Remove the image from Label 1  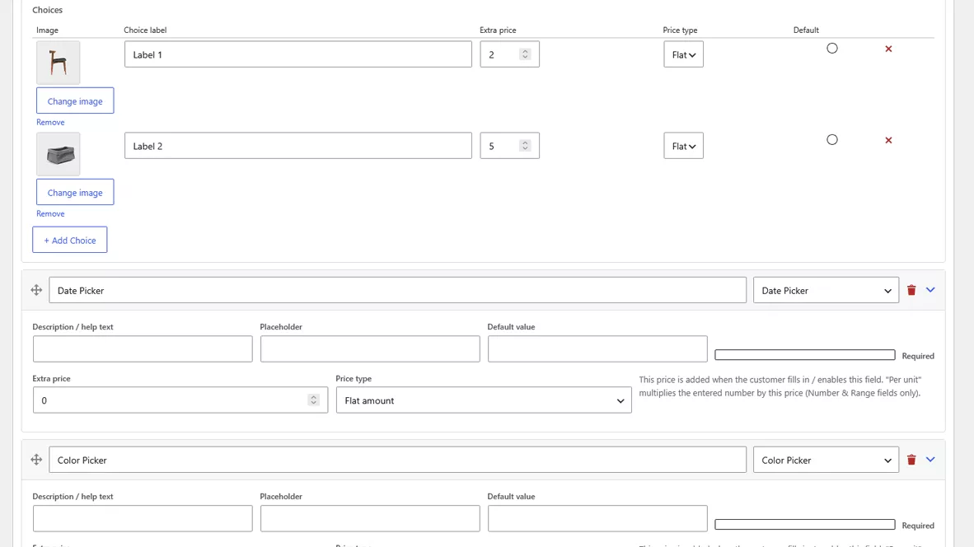pos(50,122)
